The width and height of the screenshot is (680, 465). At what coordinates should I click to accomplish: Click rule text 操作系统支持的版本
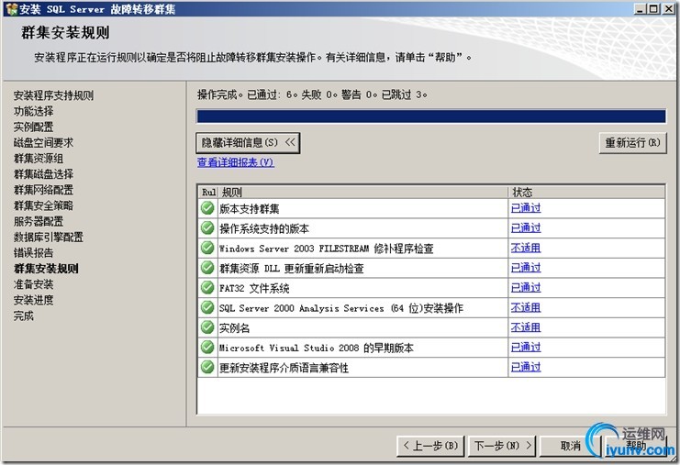click(264, 228)
